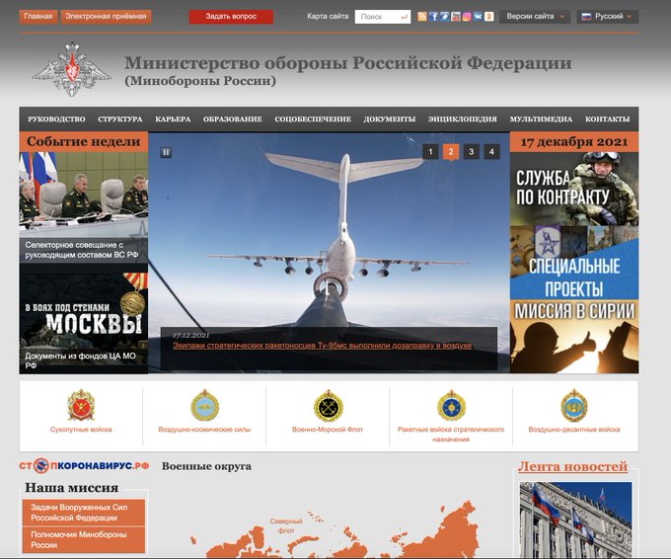Switch to slide 2
This screenshot has width=671, height=559.
451,152
